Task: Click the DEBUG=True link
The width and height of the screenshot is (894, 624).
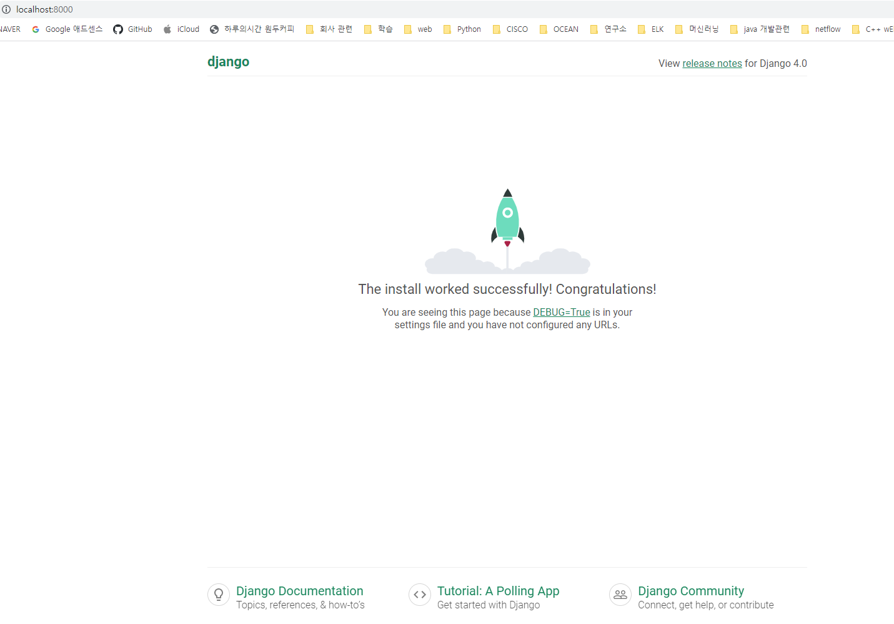Action: click(x=561, y=312)
